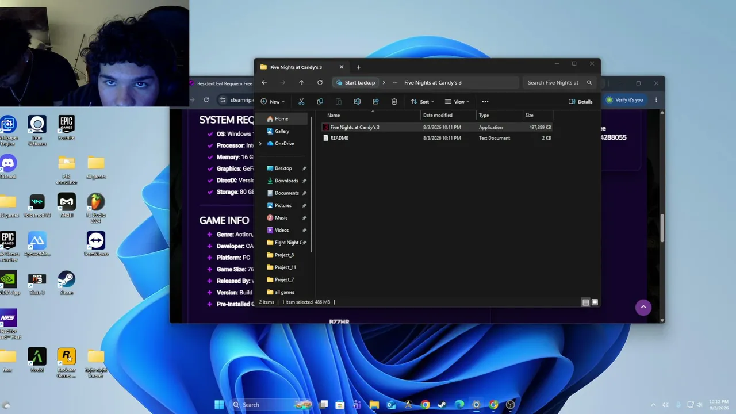The width and height of the screenshot is (736, 414).
Task: Open the Chrome menu in browser window
Action: coord(656,100)
